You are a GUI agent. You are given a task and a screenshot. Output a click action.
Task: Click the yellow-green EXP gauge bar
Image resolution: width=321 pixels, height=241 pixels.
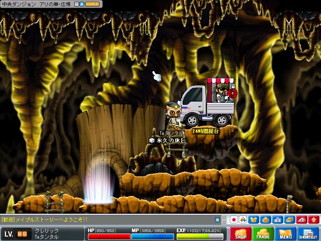tap(200, 237)
